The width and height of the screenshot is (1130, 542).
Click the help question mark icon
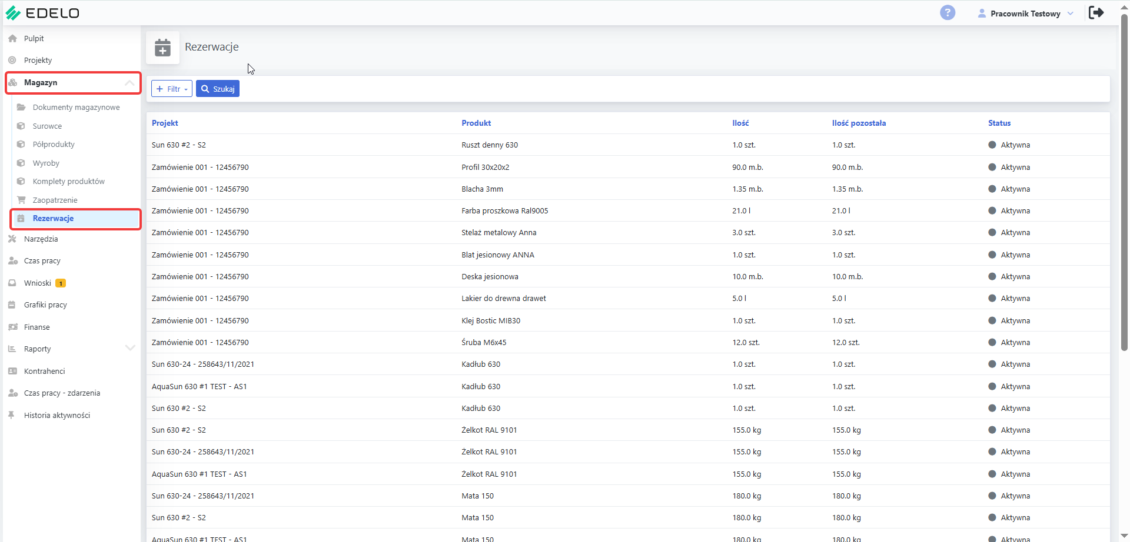pyautogui.click(x=948, y=12)
